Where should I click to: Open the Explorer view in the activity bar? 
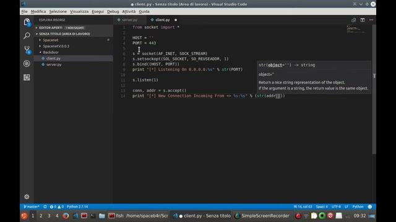(x=27, y=22)
